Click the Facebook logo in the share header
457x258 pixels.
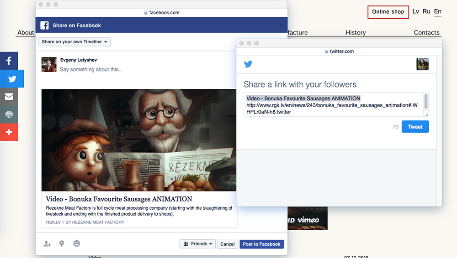(x=44, y=26)
